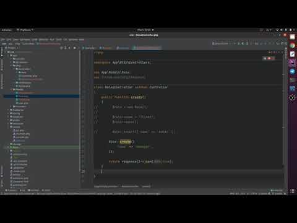Select the tests folder row
This screenshot has width=297, height=223.
(x=41, y=147)
